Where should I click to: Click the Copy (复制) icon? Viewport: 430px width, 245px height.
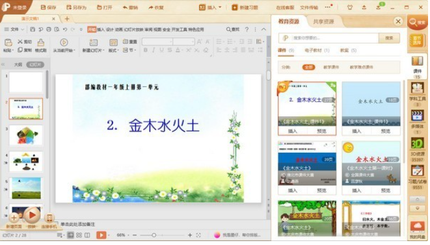pos(20,50)
